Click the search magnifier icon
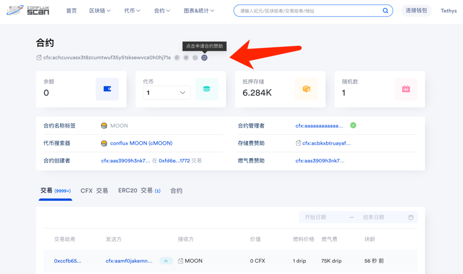Viewport: 463px width, 274px height. click(x=385, y=11)
